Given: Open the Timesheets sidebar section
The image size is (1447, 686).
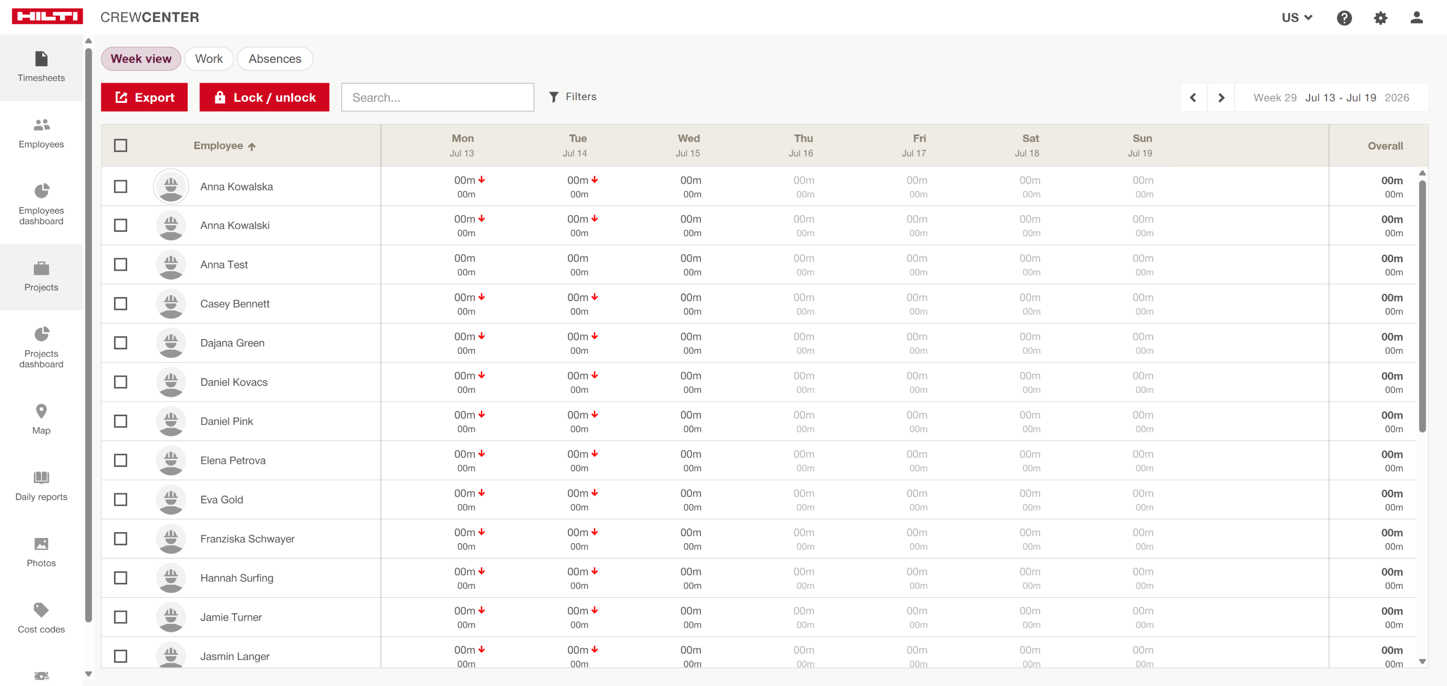Looking at the screenshot, I should click(41, 67).
